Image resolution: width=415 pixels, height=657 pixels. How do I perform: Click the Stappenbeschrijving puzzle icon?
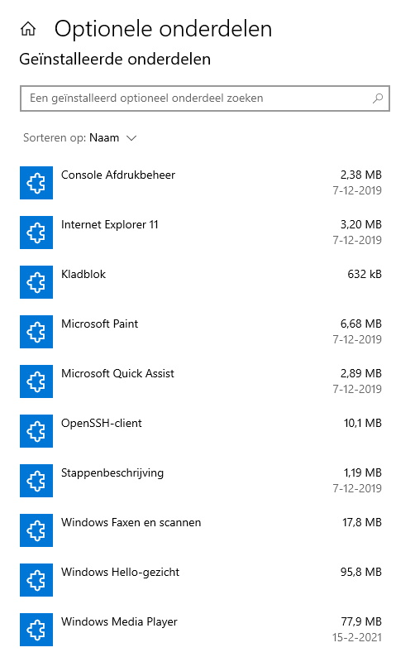pos(36,481)
